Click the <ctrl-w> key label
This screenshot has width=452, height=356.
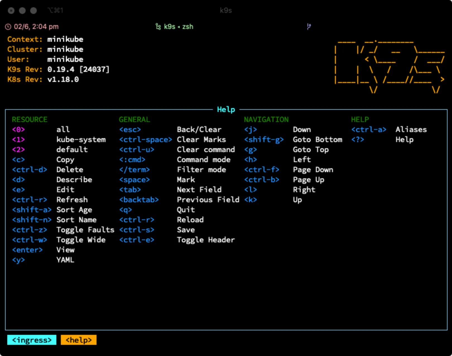(30, 240)
